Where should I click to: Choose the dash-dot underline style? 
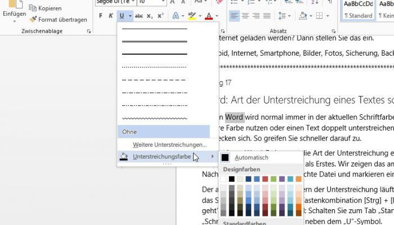pos(155,93)
